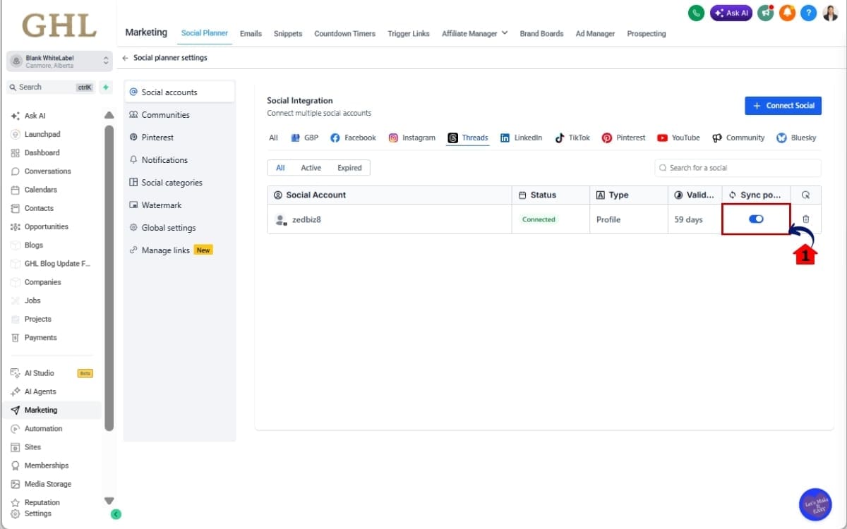Open the Emails tab
Viewport: 847px width, 529px height.
pos(251,33)
